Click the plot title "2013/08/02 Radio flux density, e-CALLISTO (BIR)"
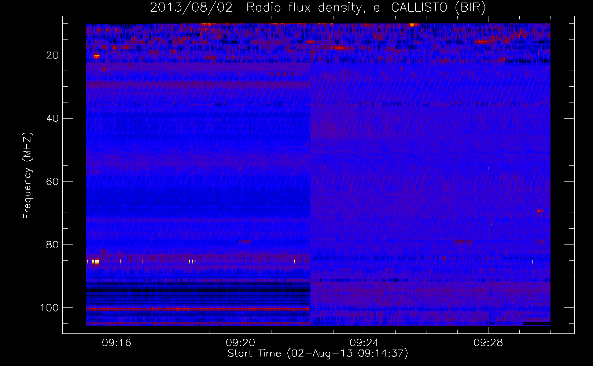Viewport: 593px width, 366px height. click(318, 7)
